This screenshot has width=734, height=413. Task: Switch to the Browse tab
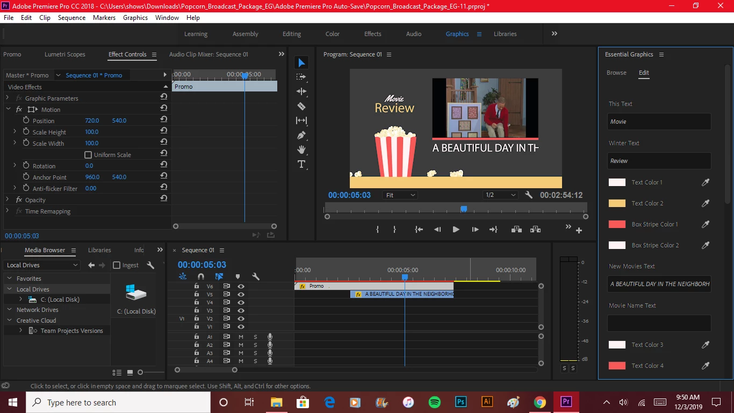pos(616,73)
